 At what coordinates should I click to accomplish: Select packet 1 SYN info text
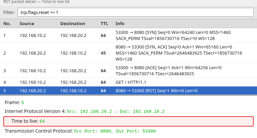[x=173, y=36]
